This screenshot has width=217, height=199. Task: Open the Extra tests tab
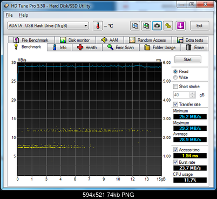pos(190,40)
